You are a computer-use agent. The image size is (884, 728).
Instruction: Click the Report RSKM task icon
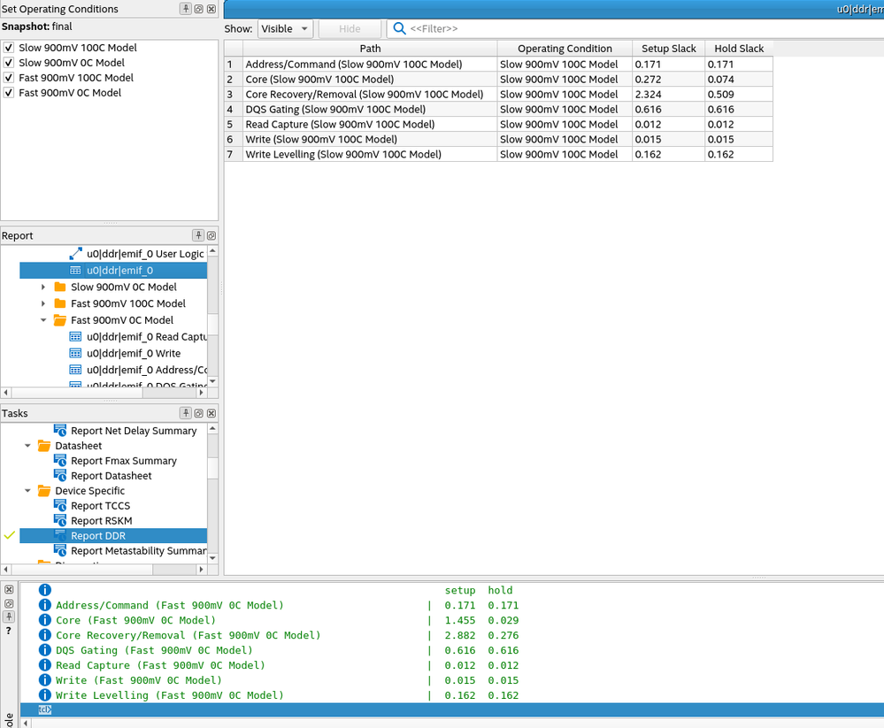click(60, 521)
